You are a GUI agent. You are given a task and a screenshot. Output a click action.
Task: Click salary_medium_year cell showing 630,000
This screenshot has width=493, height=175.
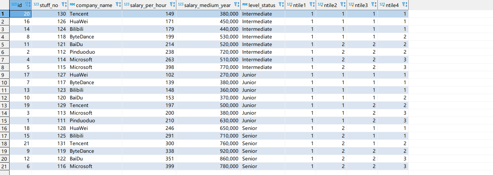(x=208, y=120)
